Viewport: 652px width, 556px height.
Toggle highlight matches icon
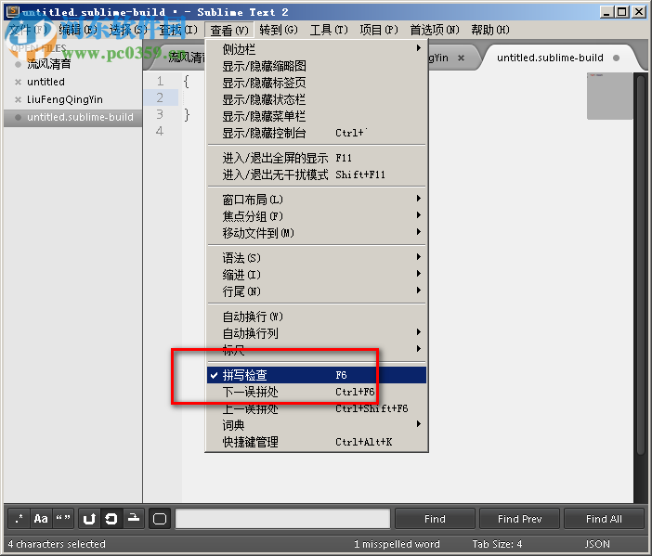(160, 519)
